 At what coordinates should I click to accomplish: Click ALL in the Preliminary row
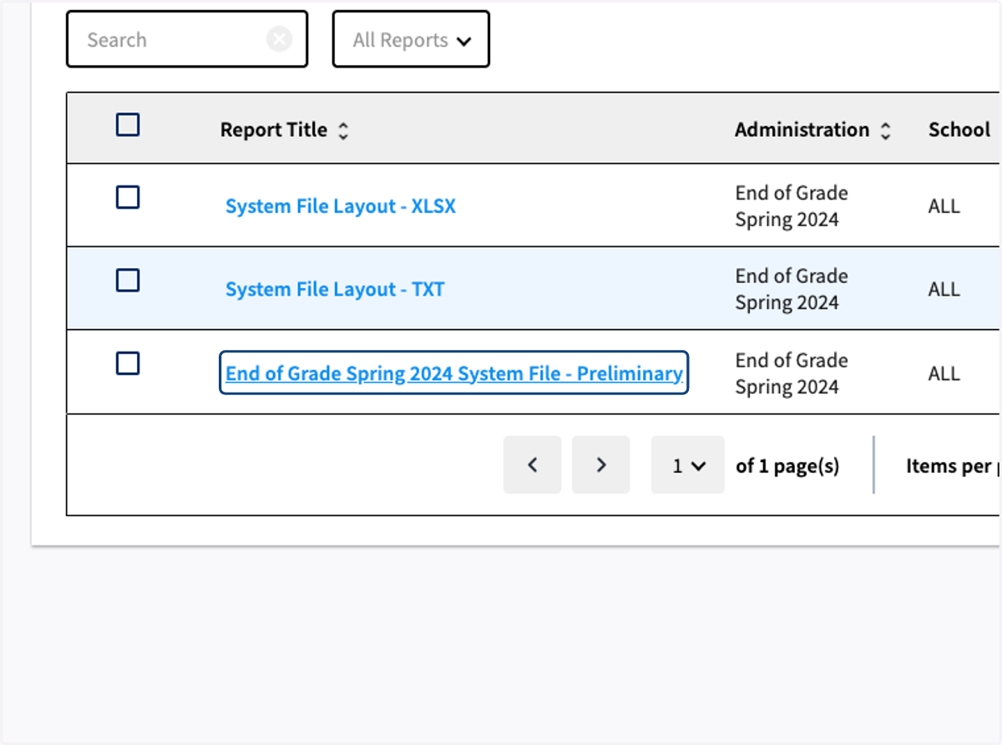pos(944,373)
